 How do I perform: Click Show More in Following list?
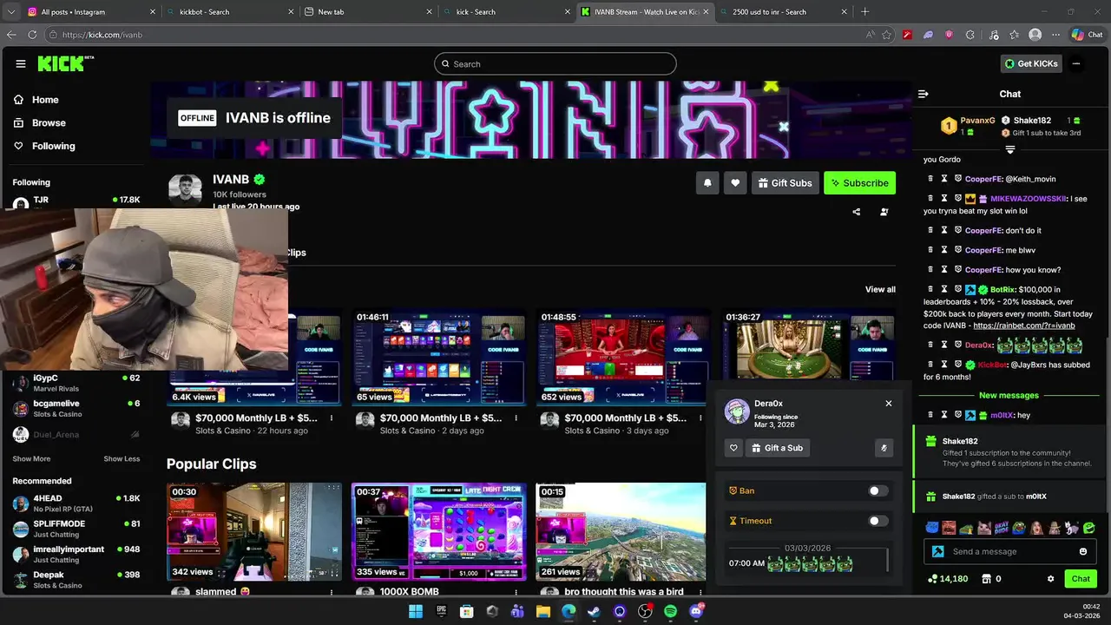(31, 458)
